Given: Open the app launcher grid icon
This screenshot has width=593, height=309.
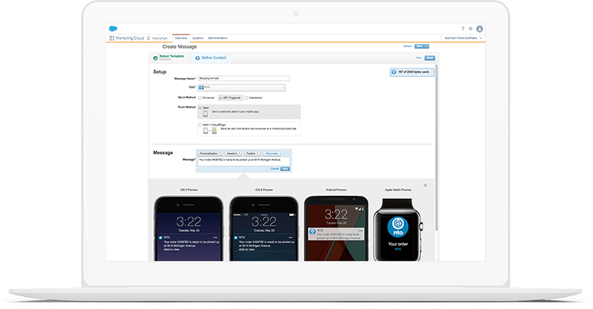Looking at the screenshot, I should tap(111, 38).
